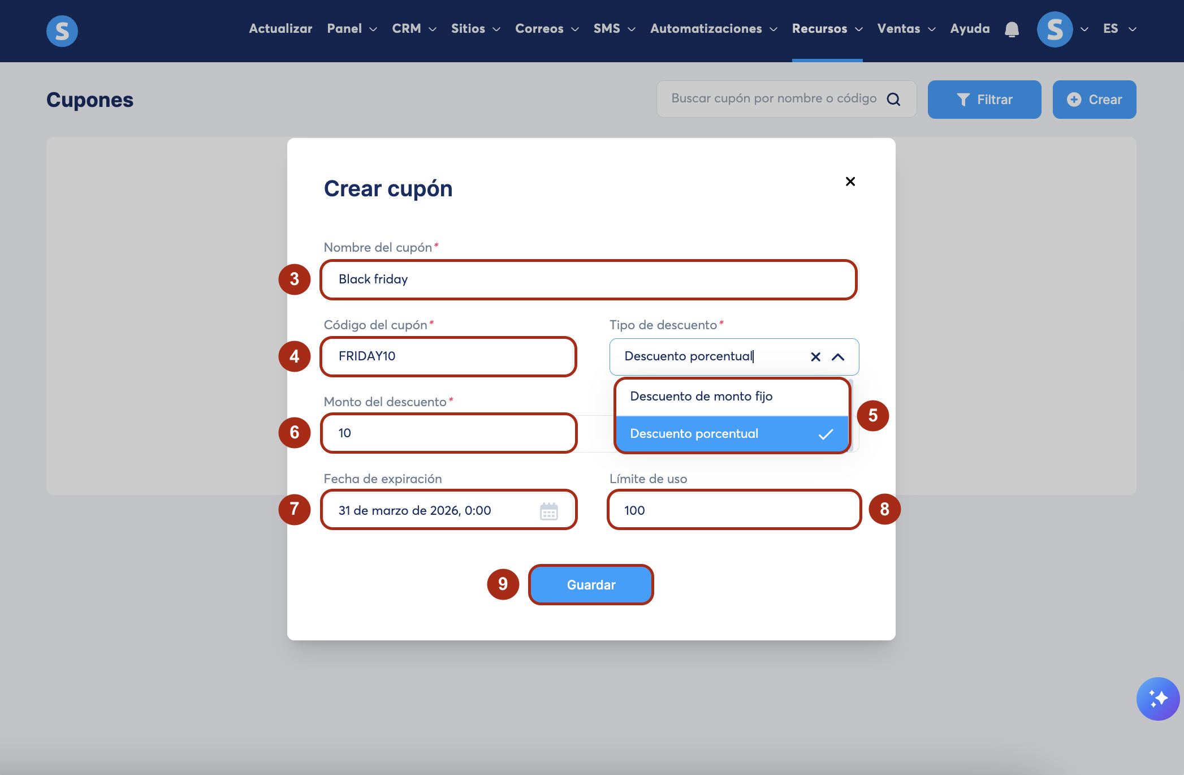Click the Systeme logo at top left
1184x775 pixels.
[x=62, y=31]
